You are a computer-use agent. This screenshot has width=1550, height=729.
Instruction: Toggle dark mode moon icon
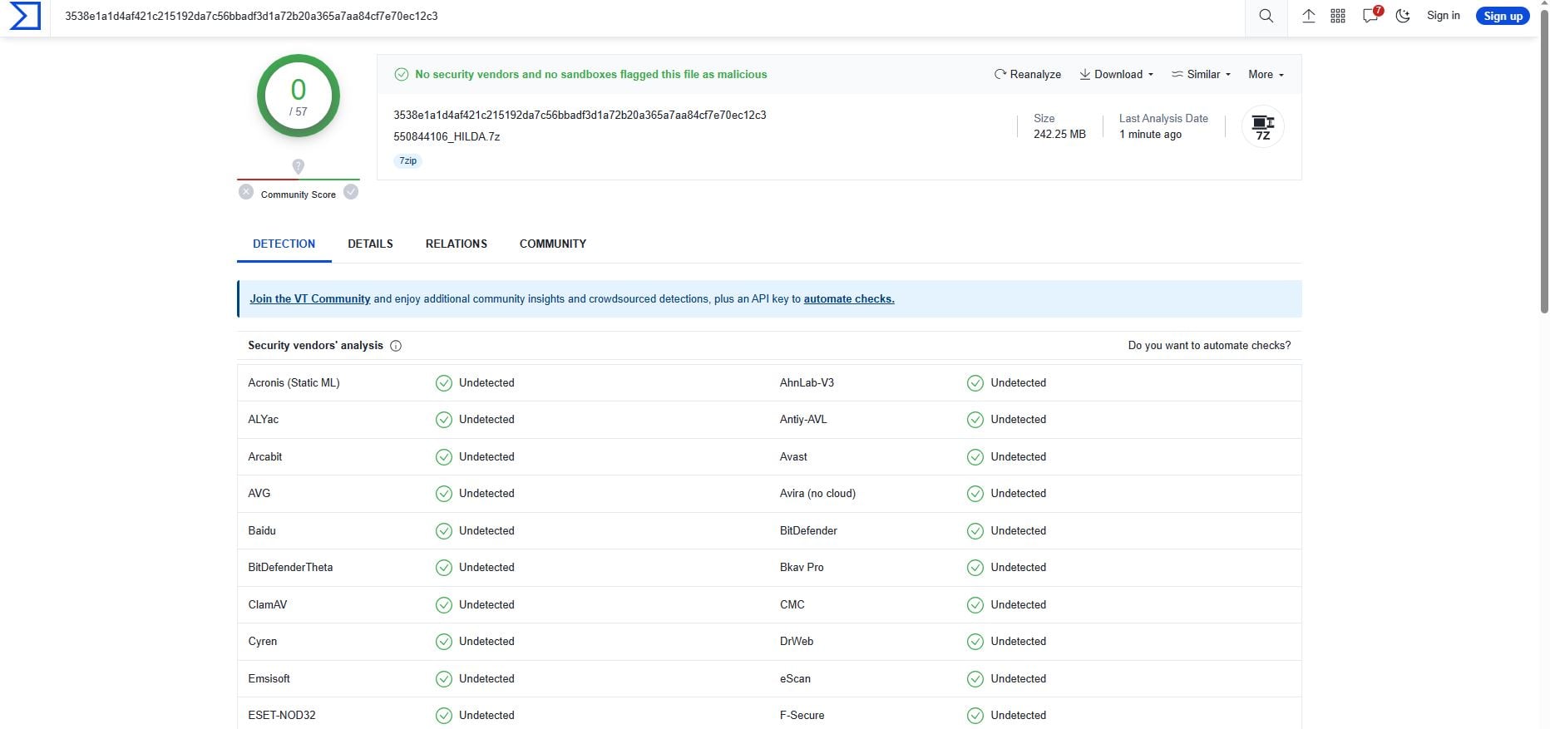(x=1403, y=16)
